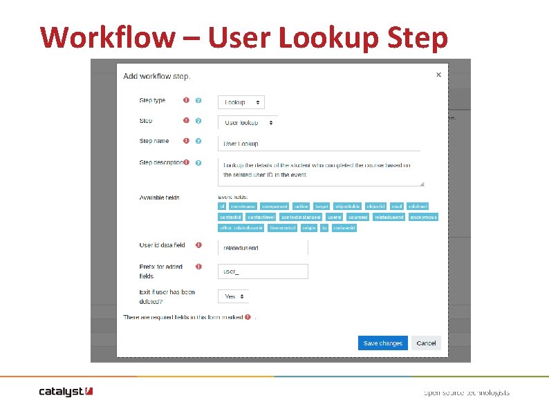Click required icon next to Step description

(186, 162)
